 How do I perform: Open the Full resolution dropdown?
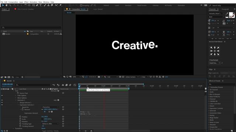click(112, 77)
